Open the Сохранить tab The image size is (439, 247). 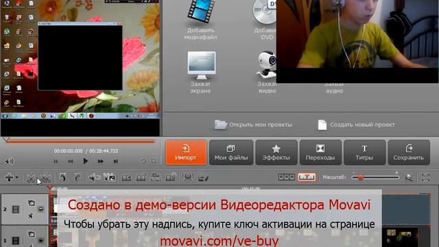click(409, 152)
